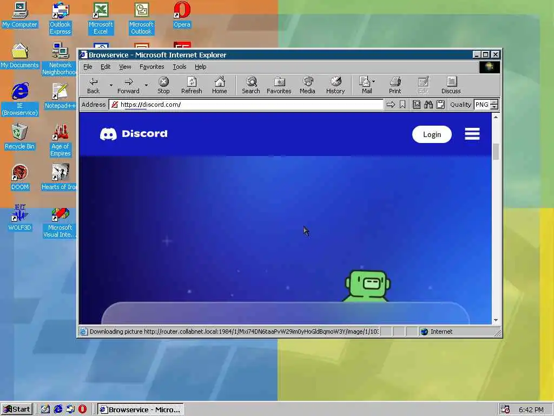
Task: Open the View menu
Action: [125, 67]
